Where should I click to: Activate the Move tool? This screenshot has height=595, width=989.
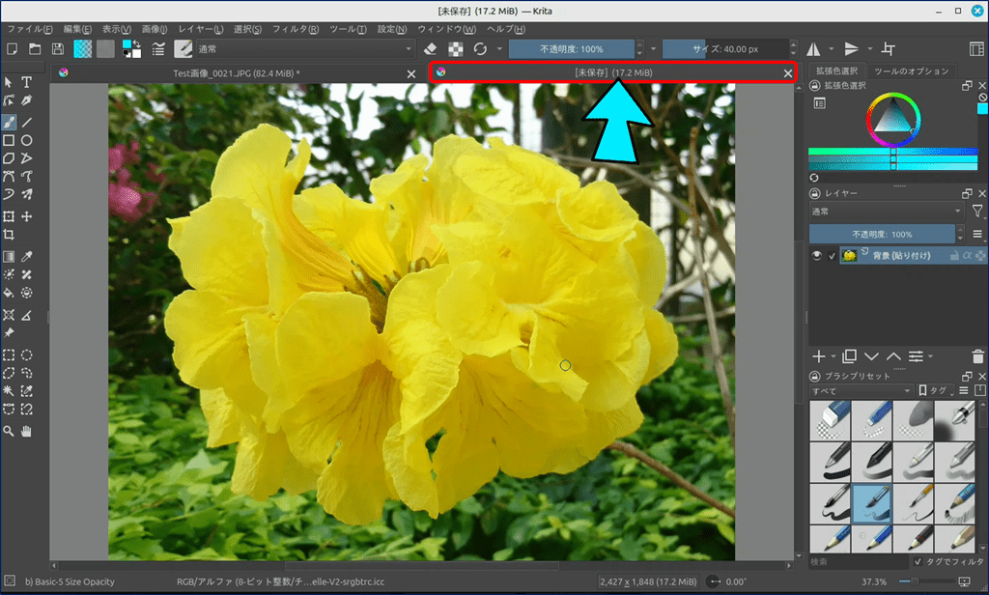27,216
